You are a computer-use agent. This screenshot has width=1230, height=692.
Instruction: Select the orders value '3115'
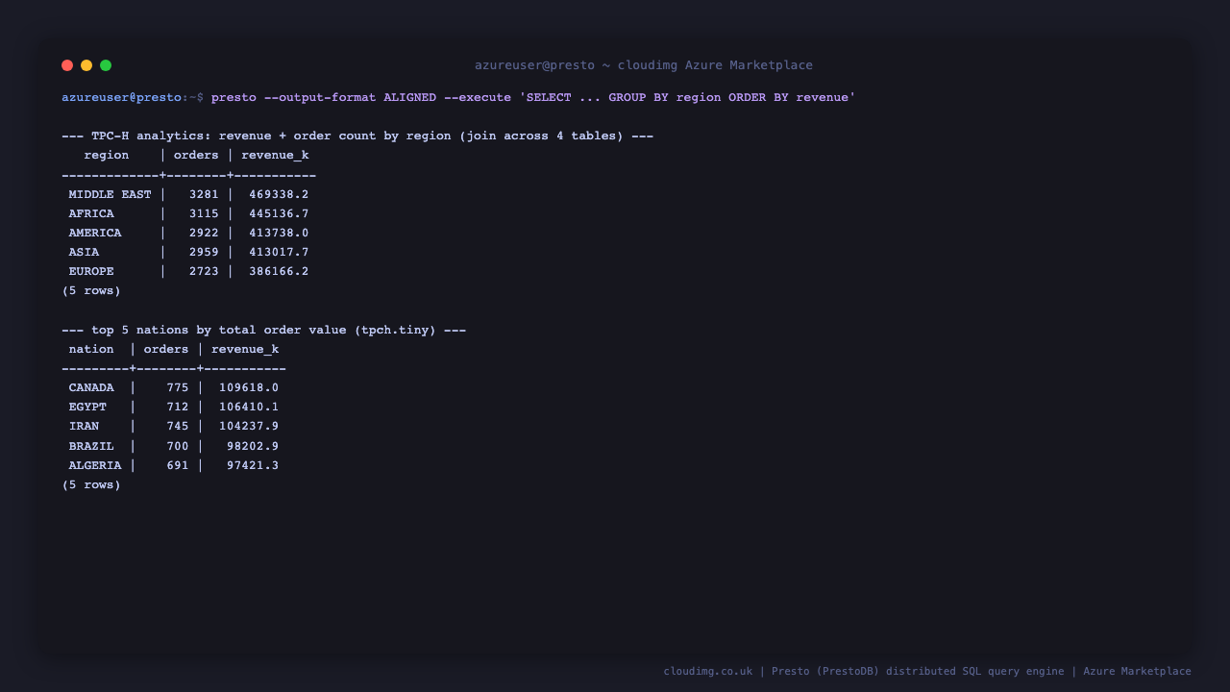pyautogui.click(x=204, y=213)
